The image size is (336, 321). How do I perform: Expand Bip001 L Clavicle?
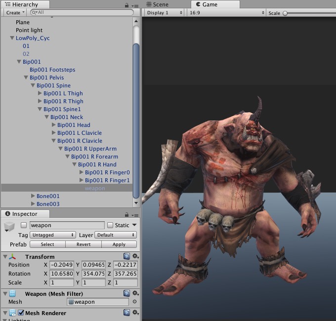click(x=54, y=133)
